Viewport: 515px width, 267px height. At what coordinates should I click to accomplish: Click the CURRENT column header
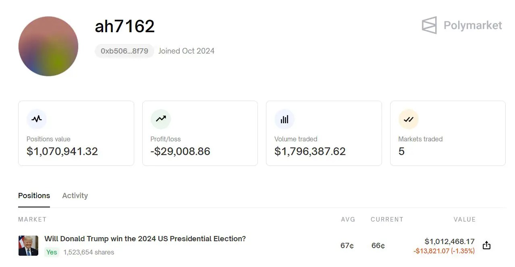coord(386,219)
